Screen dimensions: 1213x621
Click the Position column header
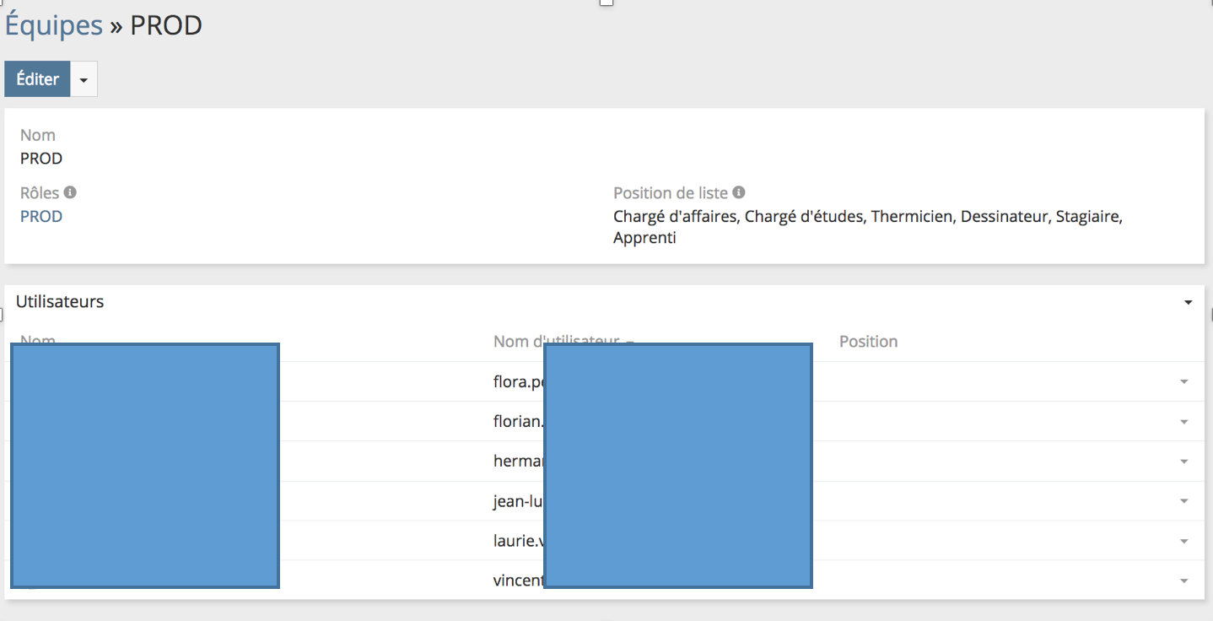[x=868, y=342]
